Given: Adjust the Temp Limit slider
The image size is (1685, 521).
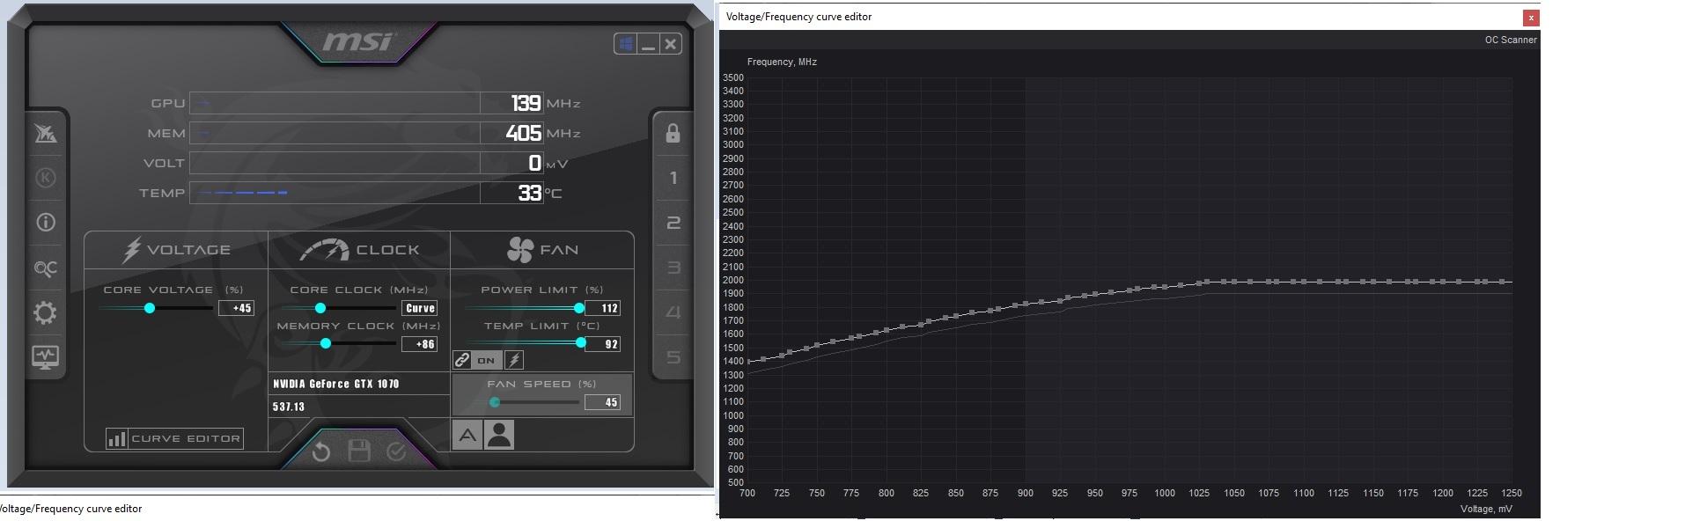Looking at the screenshot, I should (580, 343).
